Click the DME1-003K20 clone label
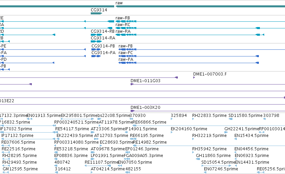 [146, 108]
